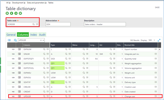Switch to the General tab
The height and width of the screenshot is (100, 164).
(x=11, y=35)
